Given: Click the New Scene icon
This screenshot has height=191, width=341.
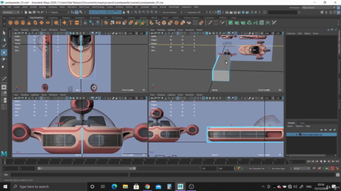Looking at the screenshot, I should pyautogui.click(x=26, y=12).
